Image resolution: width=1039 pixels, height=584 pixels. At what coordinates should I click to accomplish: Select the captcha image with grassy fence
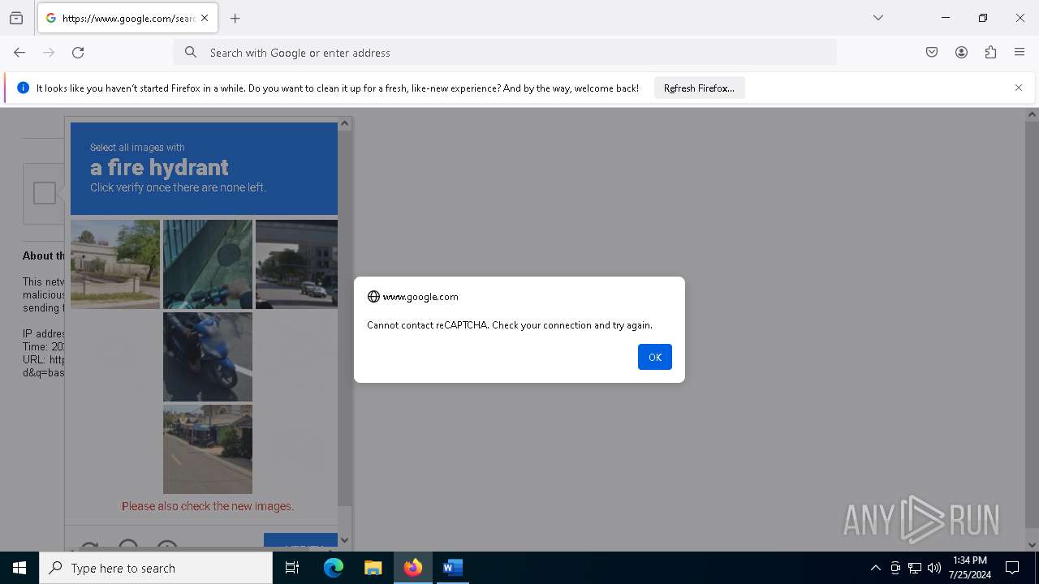tap(115, 264)
